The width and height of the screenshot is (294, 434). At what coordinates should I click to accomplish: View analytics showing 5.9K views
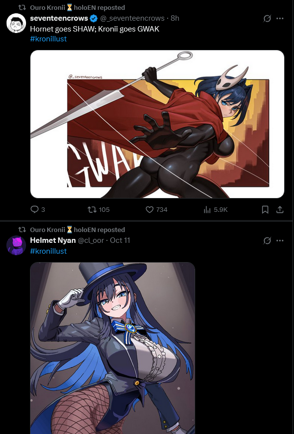(x=215, y=209)
